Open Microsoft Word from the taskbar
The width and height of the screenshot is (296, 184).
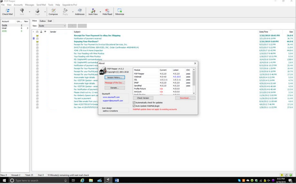tap(117, 180)
